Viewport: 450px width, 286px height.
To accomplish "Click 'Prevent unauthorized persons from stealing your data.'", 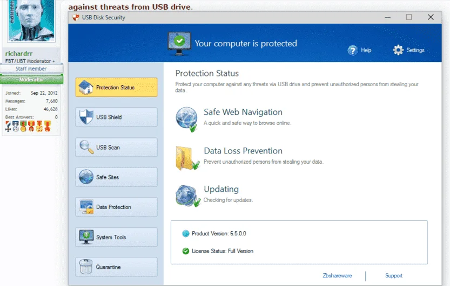I will tap(264, 162).
